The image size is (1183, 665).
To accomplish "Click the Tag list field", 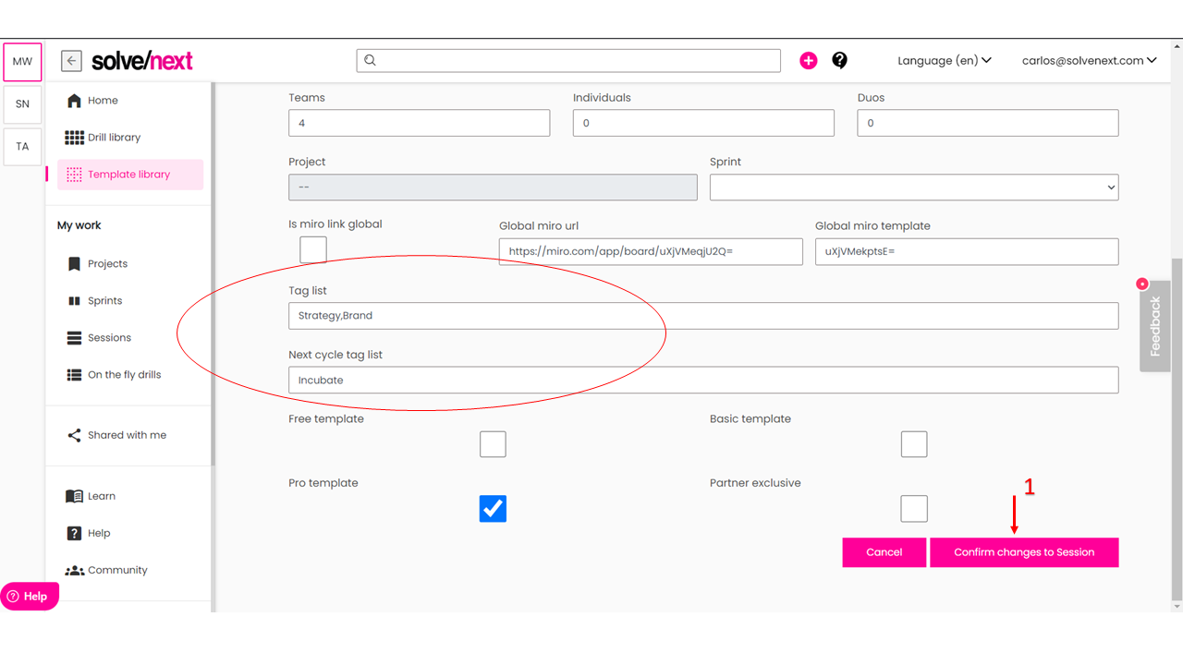I will (x=703, y=316).
